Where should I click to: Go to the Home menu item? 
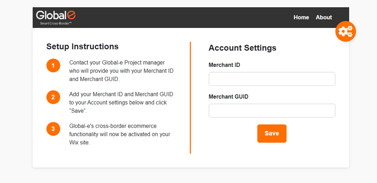tap(301, 17)
